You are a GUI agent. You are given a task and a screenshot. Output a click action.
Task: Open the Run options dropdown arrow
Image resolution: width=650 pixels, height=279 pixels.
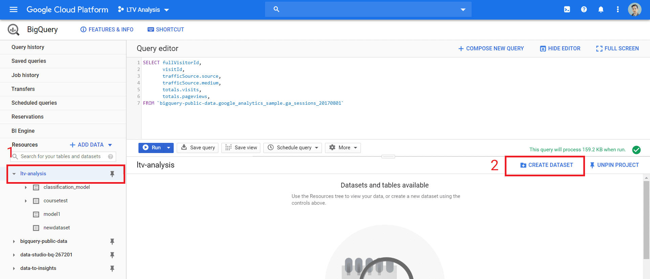click(169, 148)
